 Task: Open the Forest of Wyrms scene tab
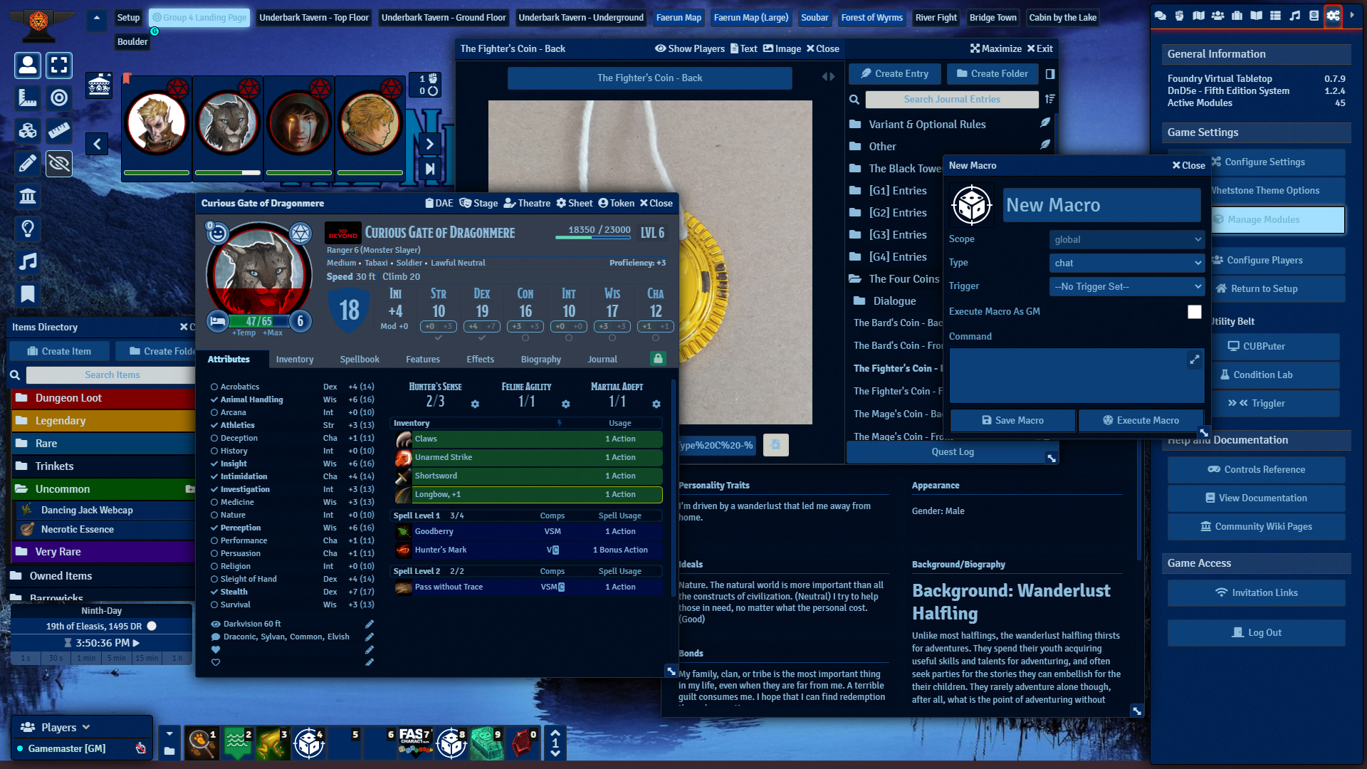coord(871,18)
